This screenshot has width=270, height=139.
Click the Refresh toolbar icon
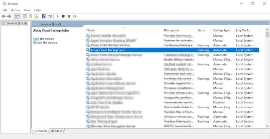pyautogui.click(x=30, y=17)
